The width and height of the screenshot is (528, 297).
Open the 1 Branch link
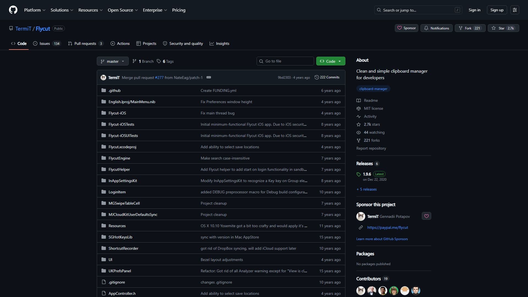point(143,61)
